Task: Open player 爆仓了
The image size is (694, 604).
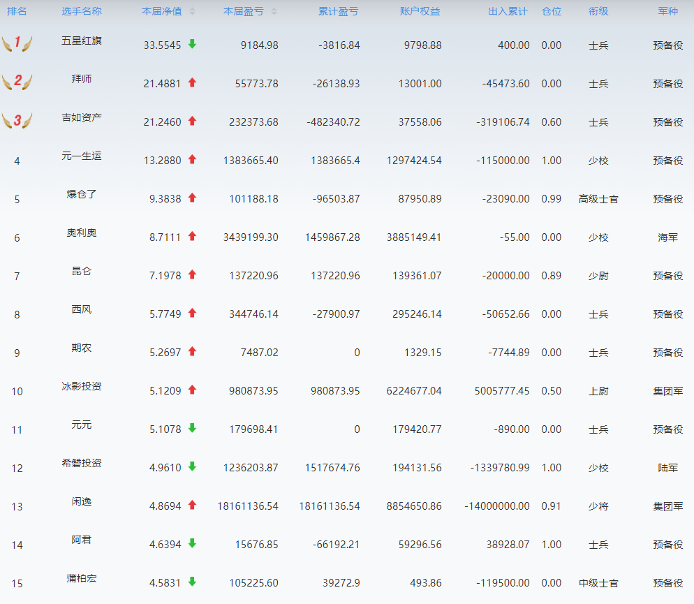Action: (x=82, y=194)
